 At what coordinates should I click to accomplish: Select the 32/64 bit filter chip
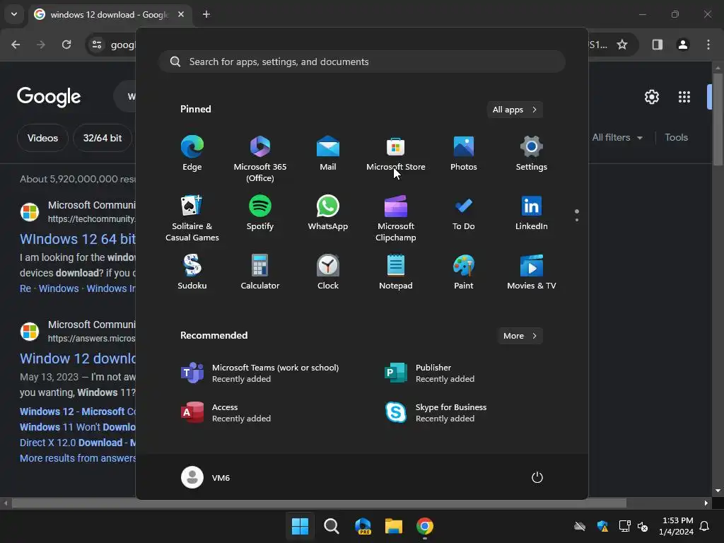tap(103, 138)
